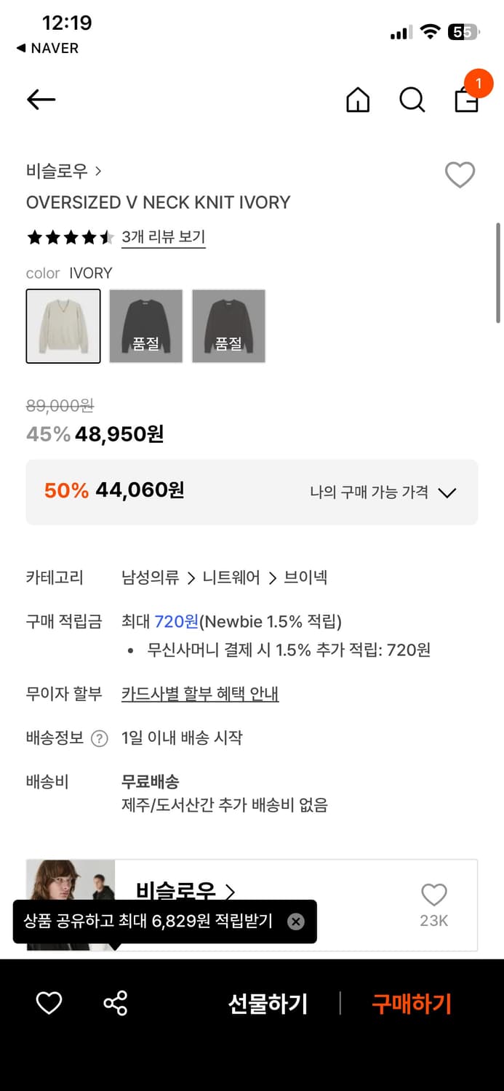Dismiss the 6,829원 sharing reward banner
504x1091 pixels.
click(x=296, y=922)
